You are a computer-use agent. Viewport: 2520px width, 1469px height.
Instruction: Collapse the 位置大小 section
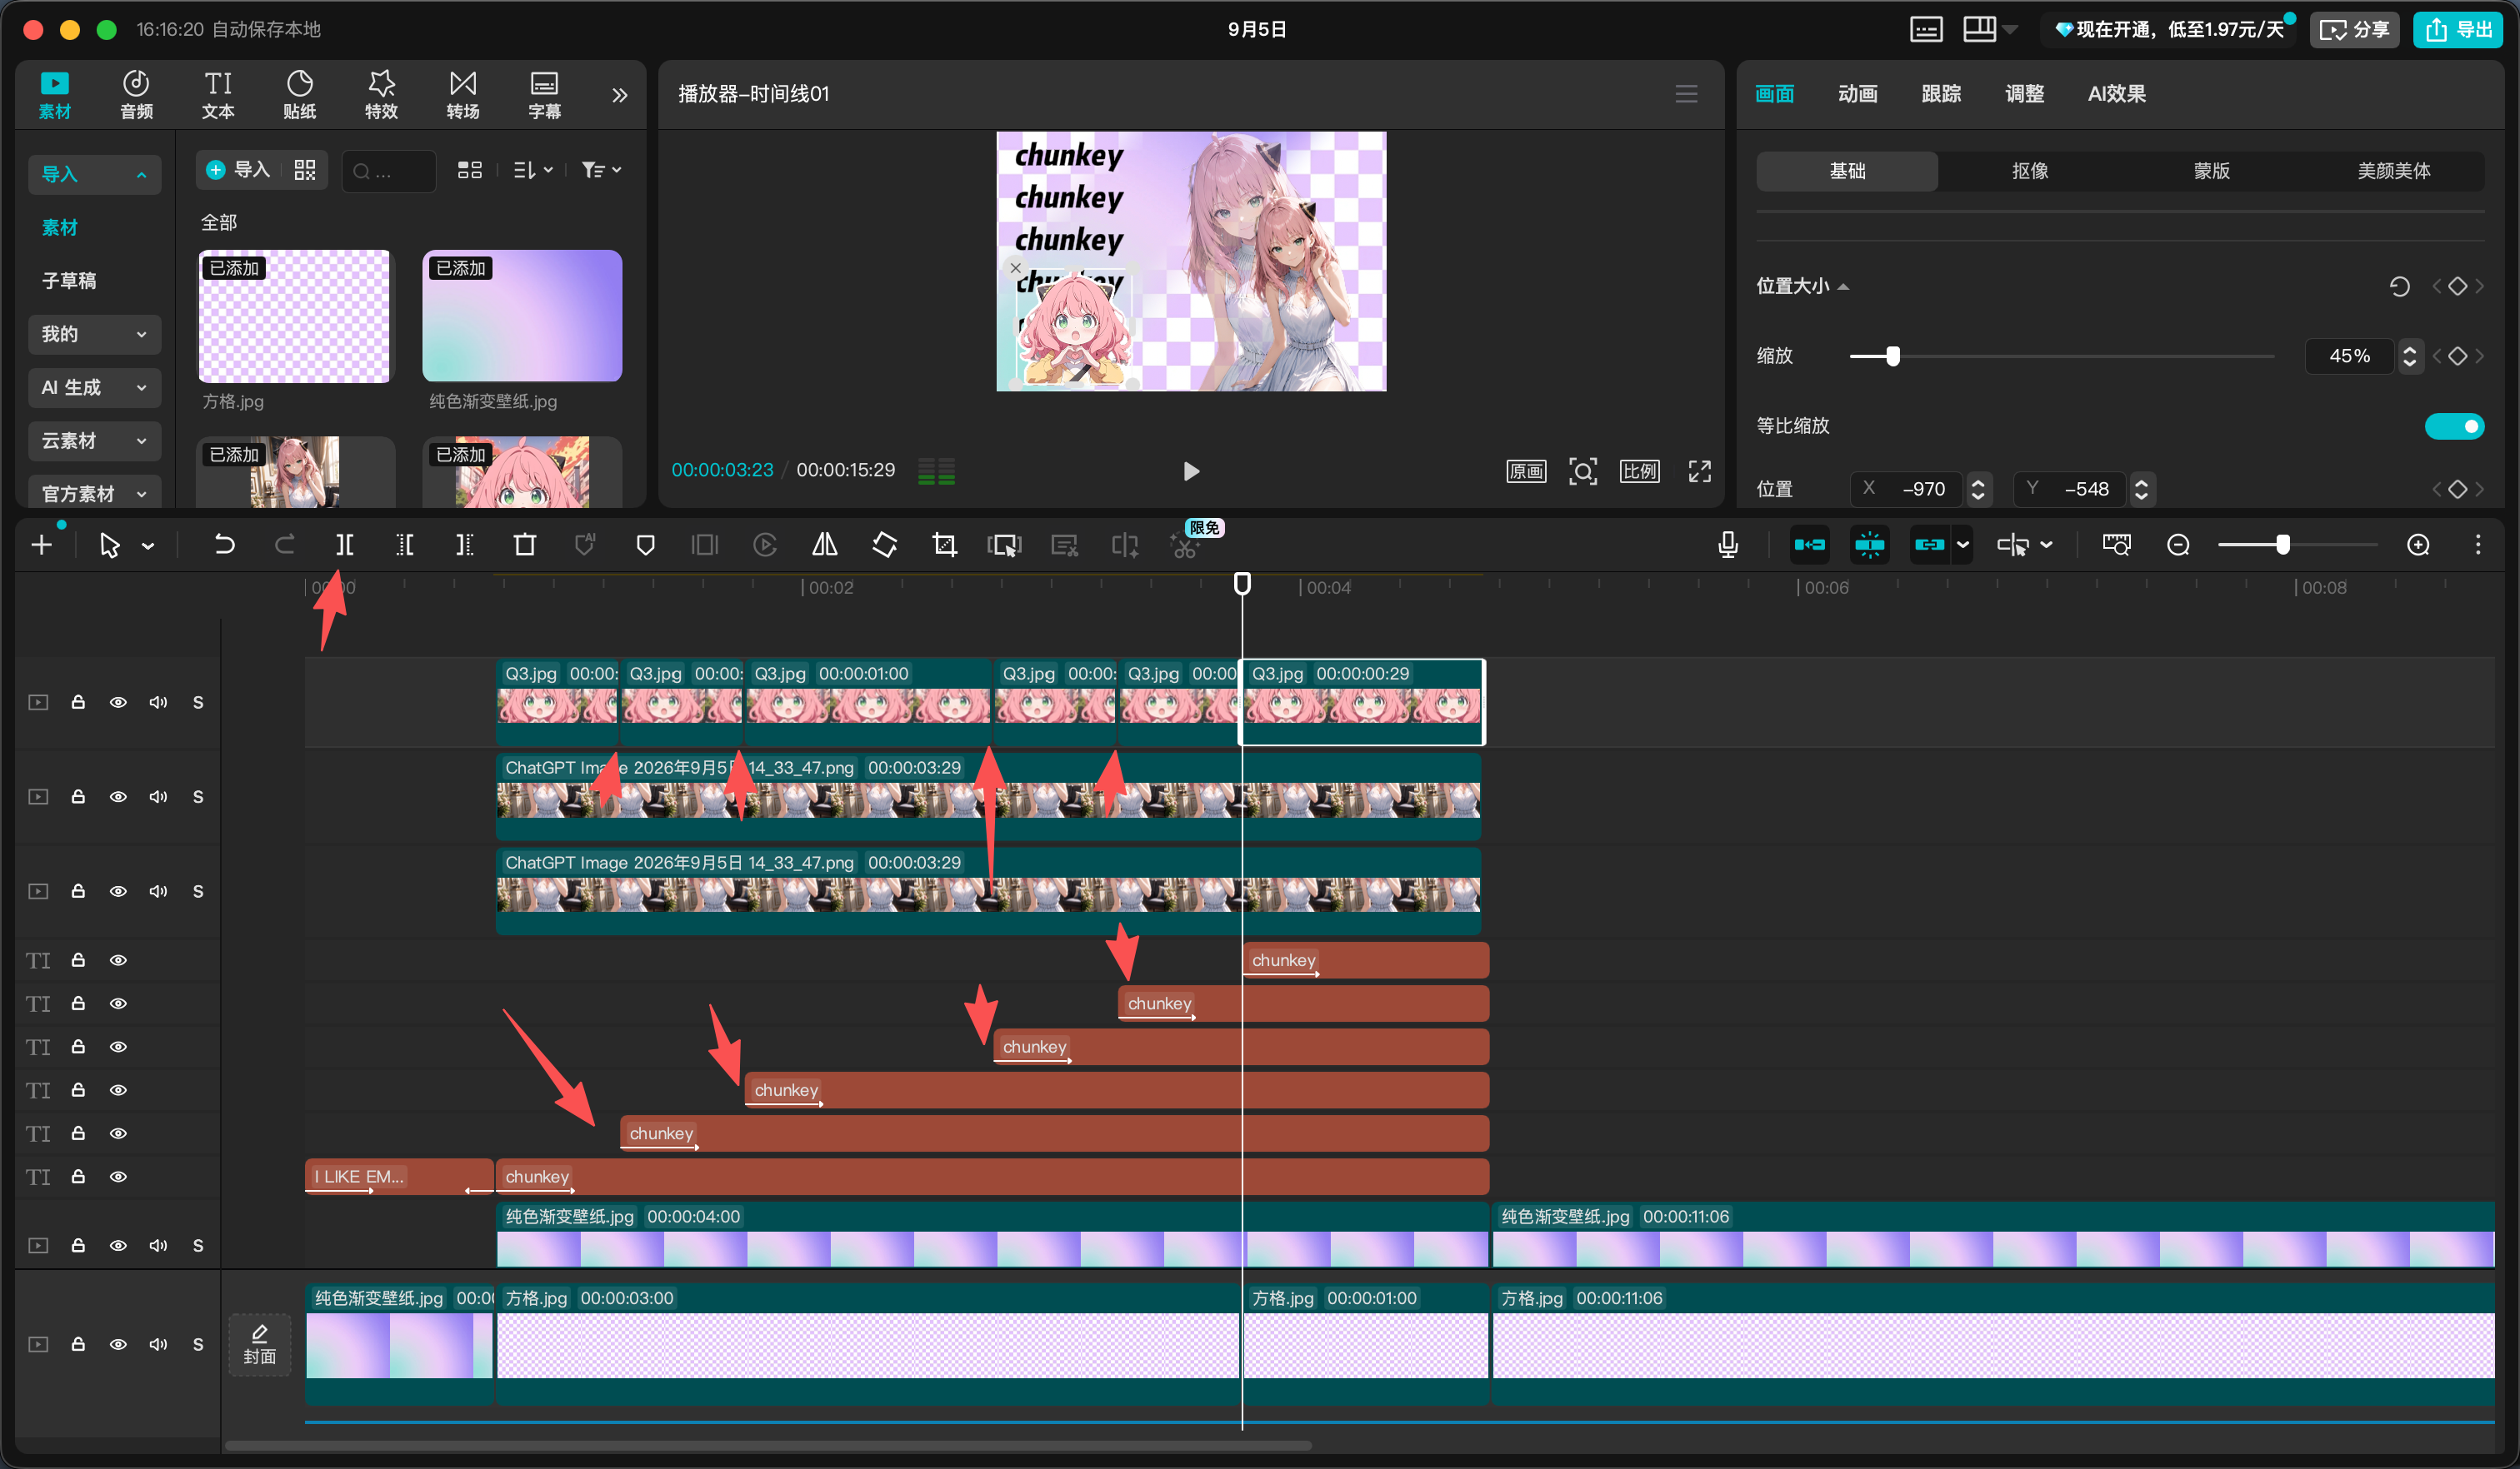click(1843, 286)
